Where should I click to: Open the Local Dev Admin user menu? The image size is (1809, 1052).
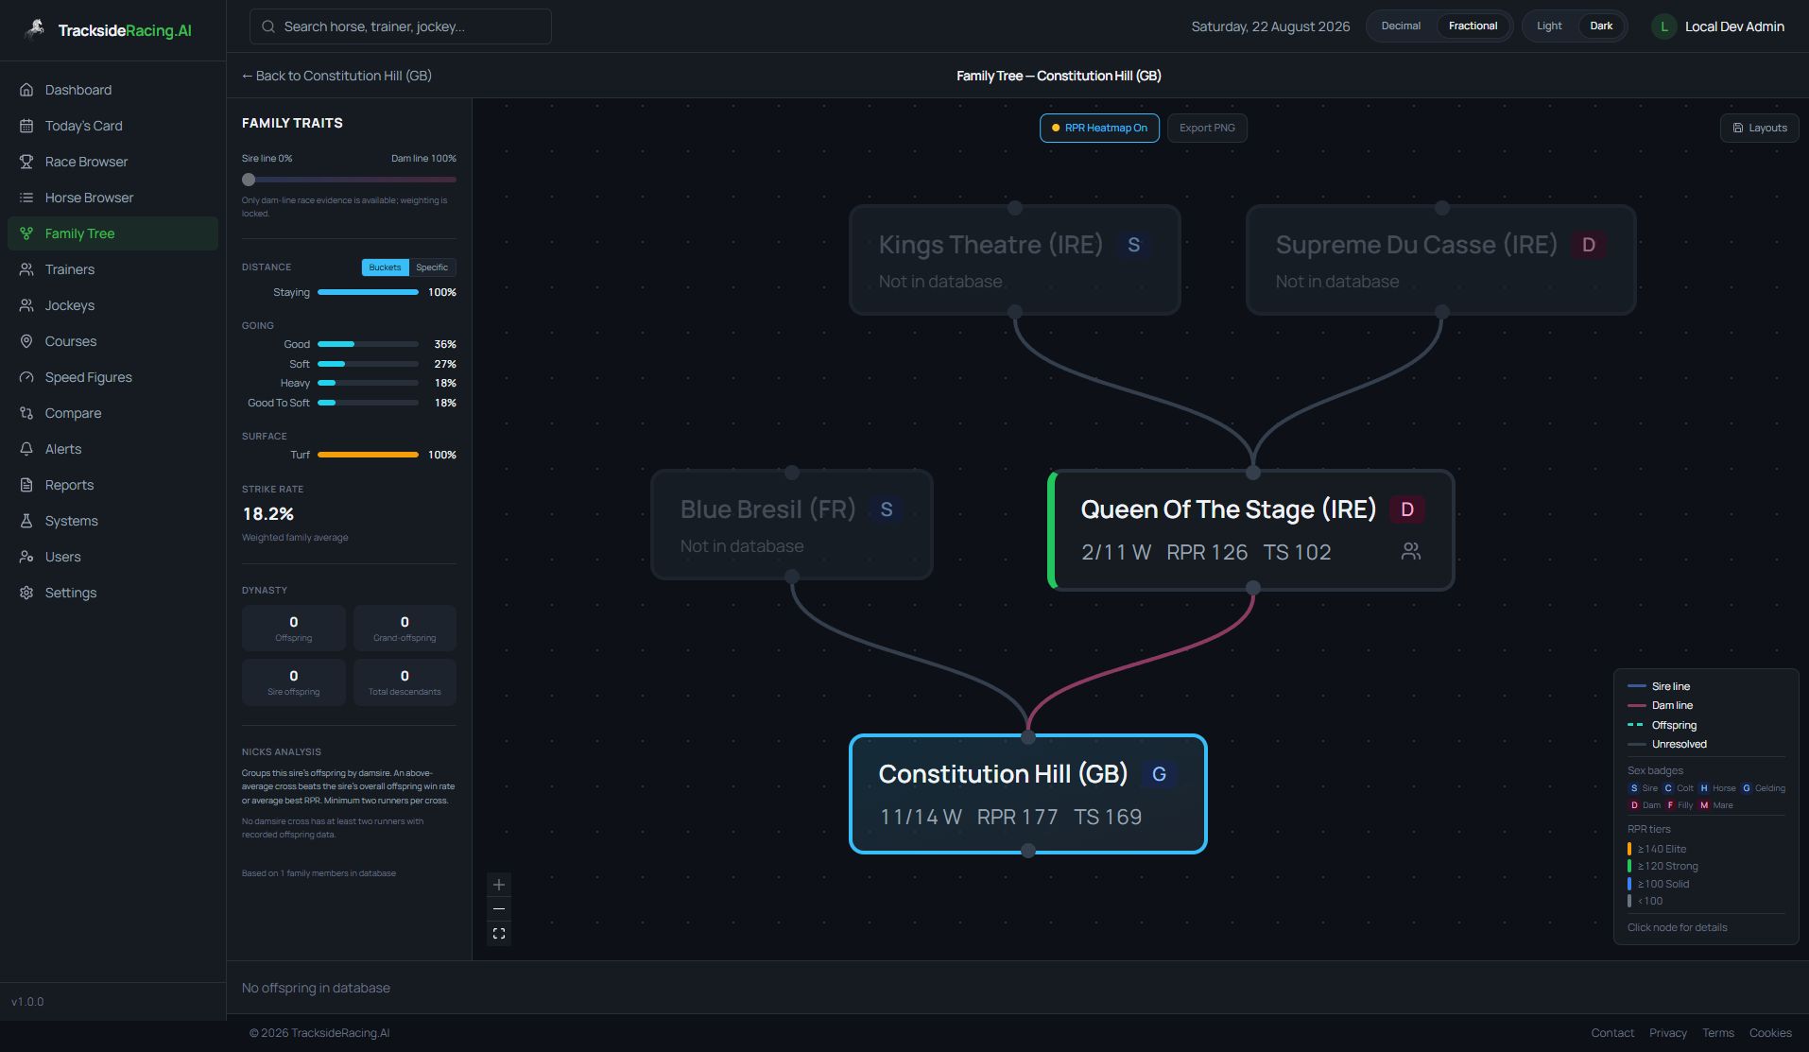(1720, 26)
